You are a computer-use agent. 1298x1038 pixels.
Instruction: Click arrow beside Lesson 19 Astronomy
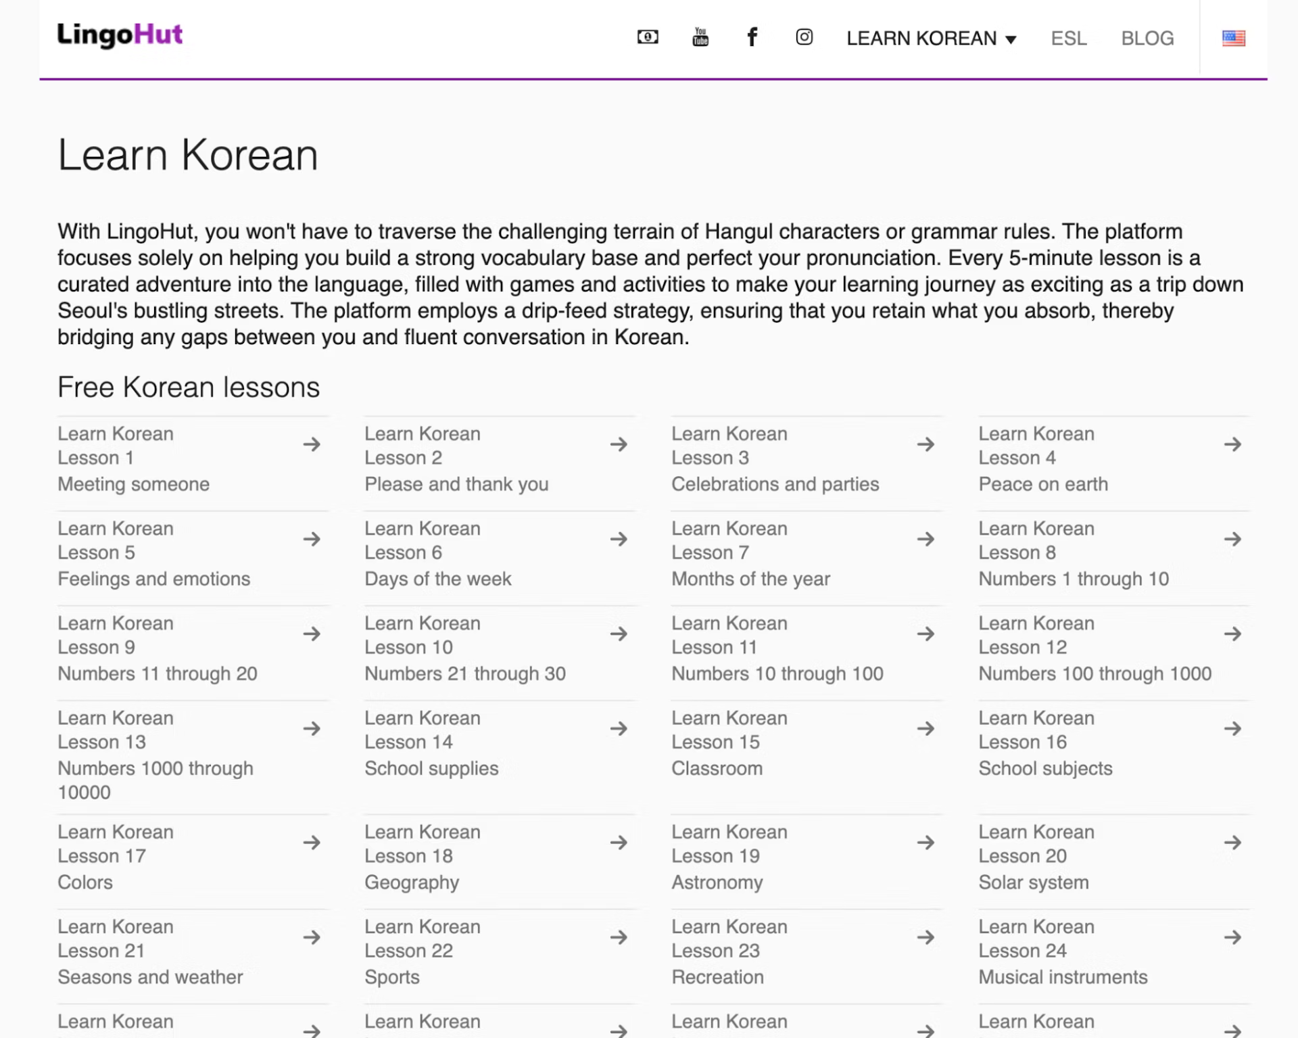926,843
